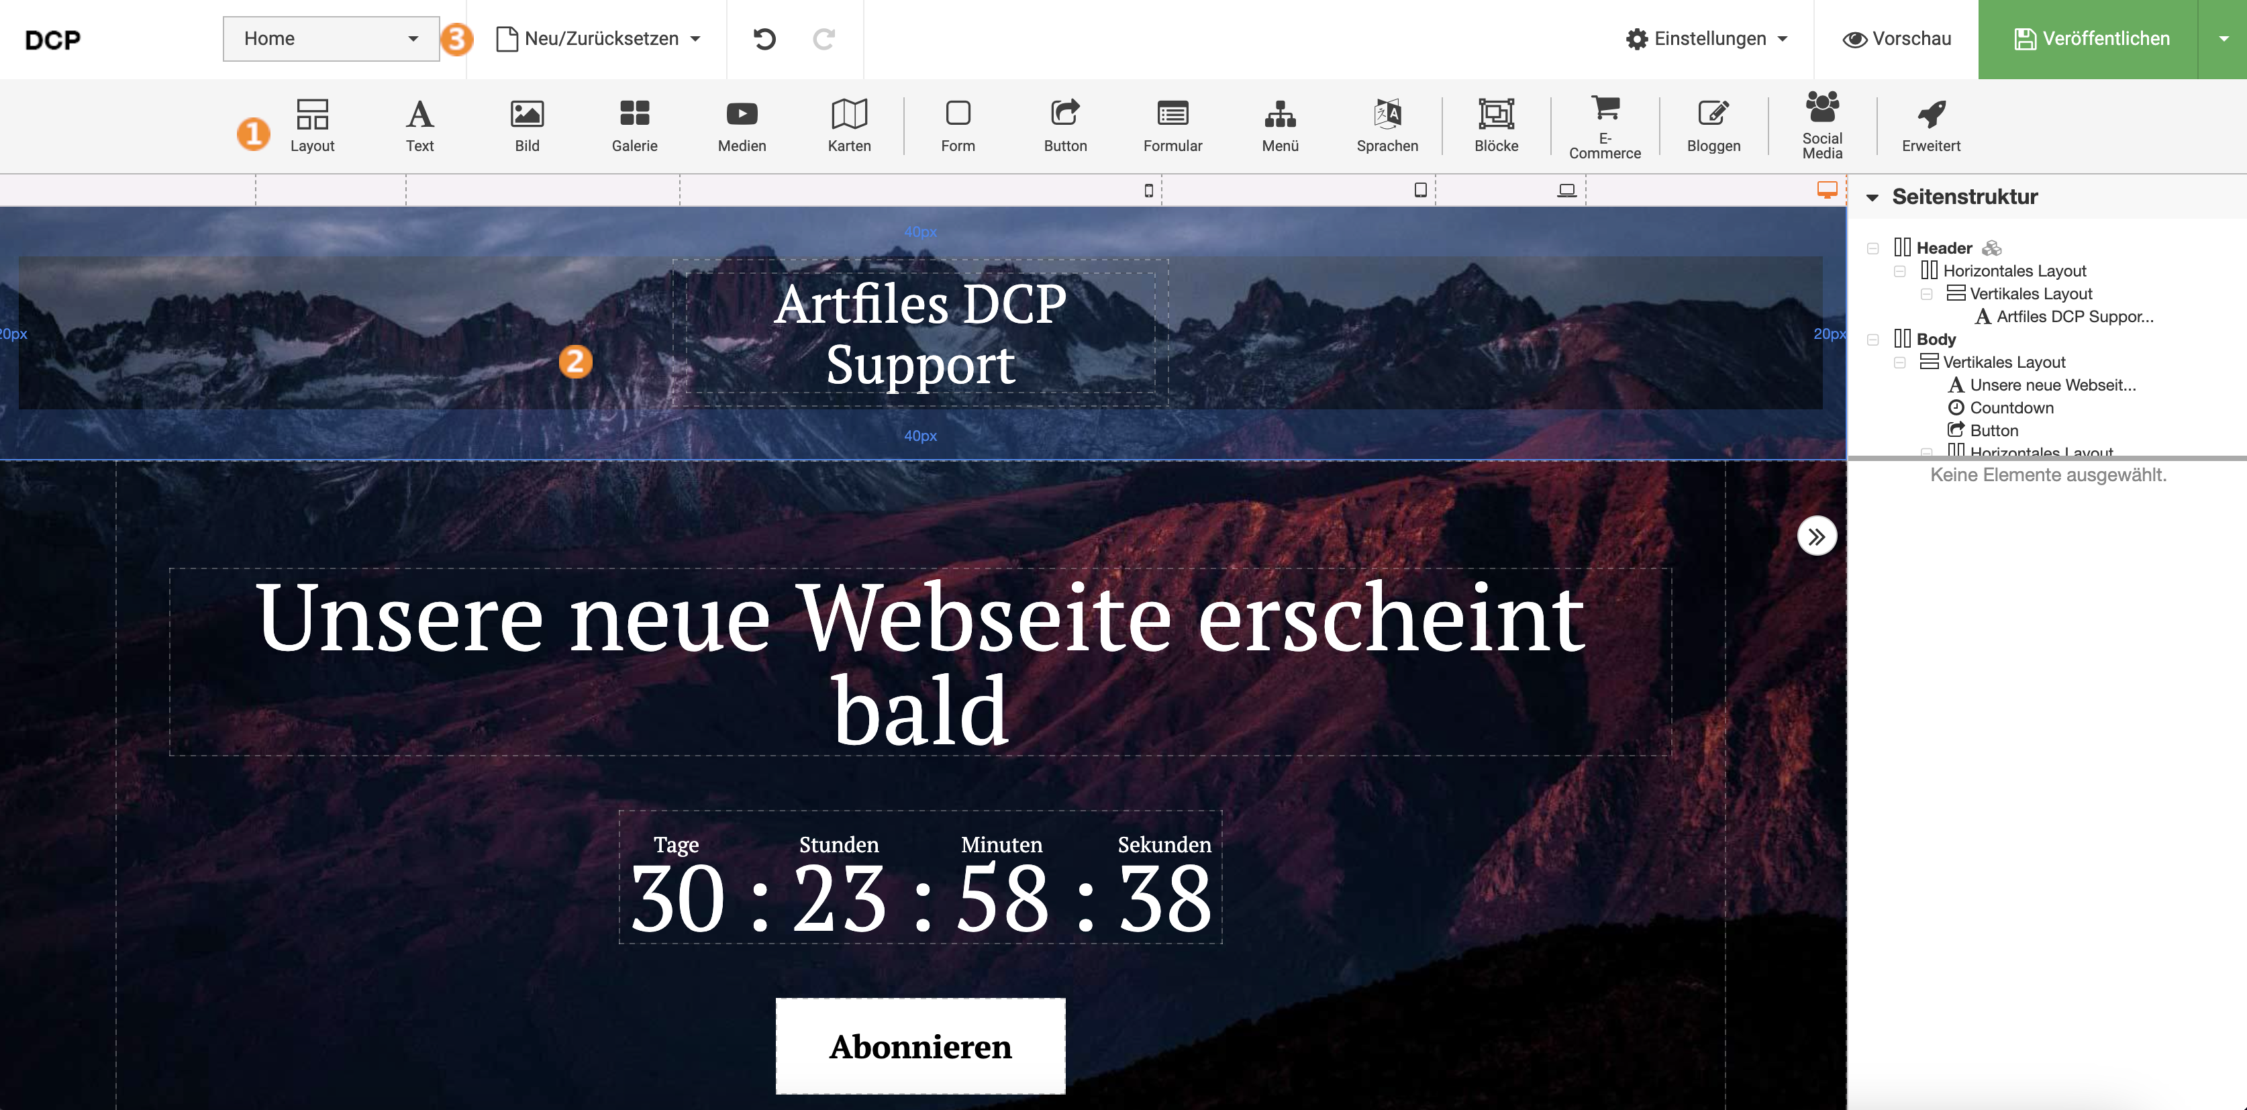This screenshot has width=2247, height=1110.
Task: Collapse the side panel with the double-arrow button
Action: 1817,536
